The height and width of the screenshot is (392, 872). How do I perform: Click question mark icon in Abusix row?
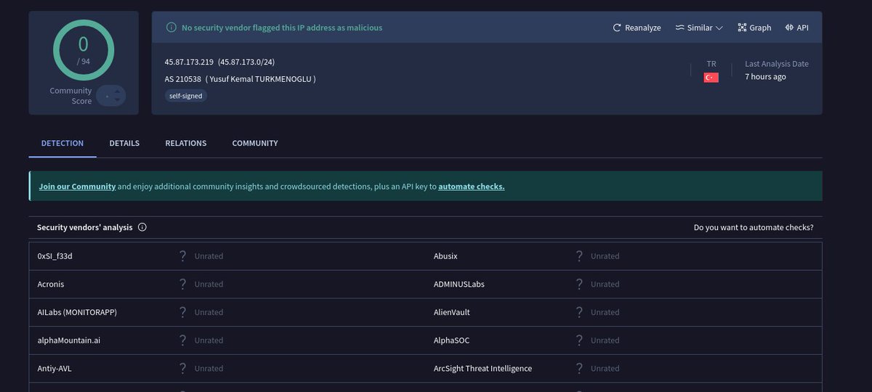point(579,256)
